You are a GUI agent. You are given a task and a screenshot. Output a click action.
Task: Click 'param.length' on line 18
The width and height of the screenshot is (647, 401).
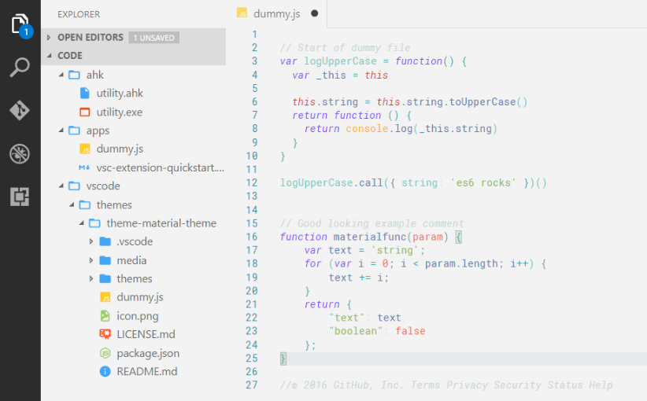(461, 263)
